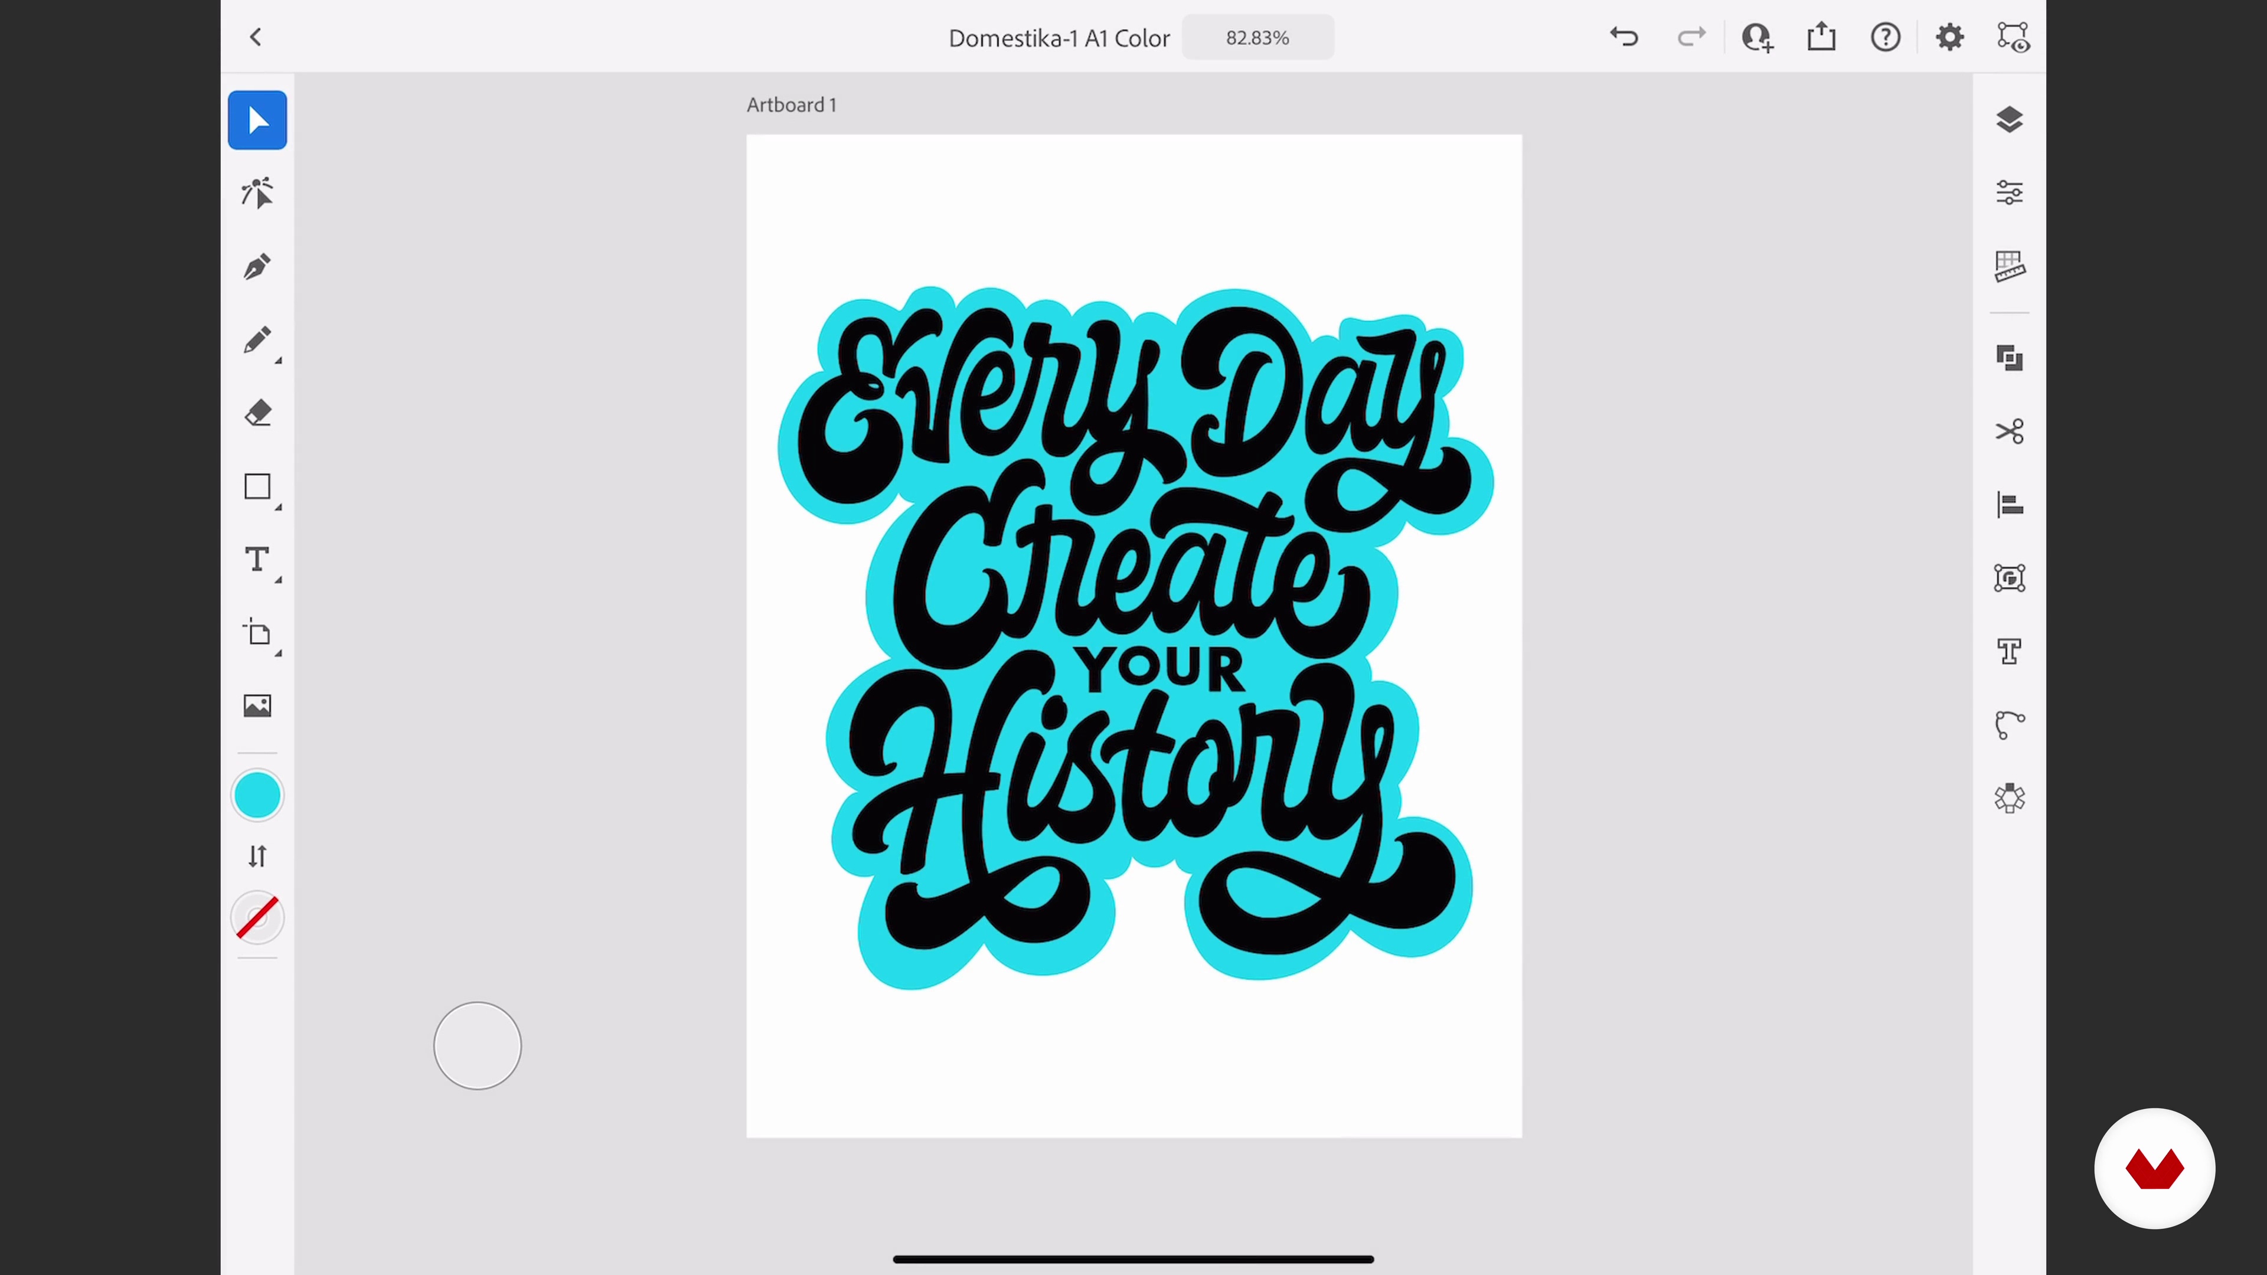Select the Artboard tool
Image resolution: width=2267 pixels, height=1275 pixels.
coord(257,633)
